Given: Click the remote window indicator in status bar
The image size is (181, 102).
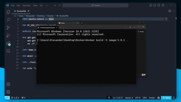Looking at the screenshot, I should point(7,98).
